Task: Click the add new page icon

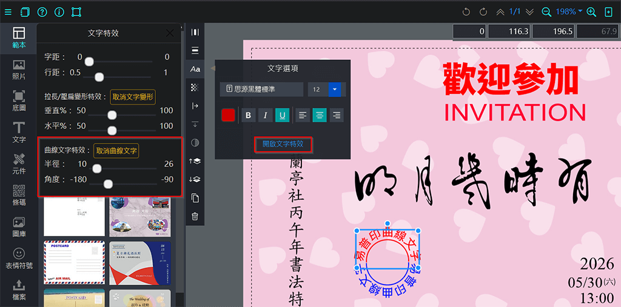Action: coord(608,12)
